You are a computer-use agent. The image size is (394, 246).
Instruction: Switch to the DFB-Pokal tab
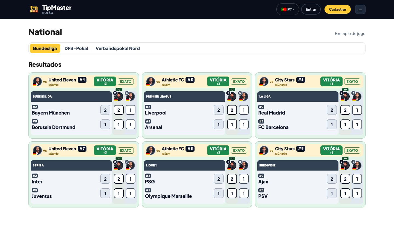click(76, 48)
